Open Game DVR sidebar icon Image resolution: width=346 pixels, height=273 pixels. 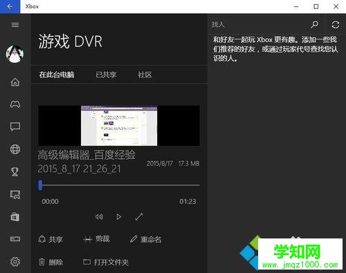15,194
